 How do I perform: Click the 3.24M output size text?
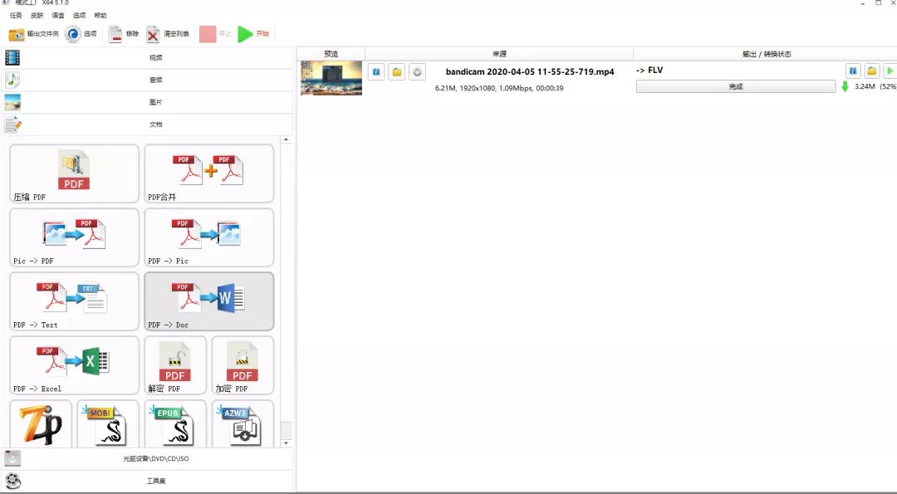865,86
